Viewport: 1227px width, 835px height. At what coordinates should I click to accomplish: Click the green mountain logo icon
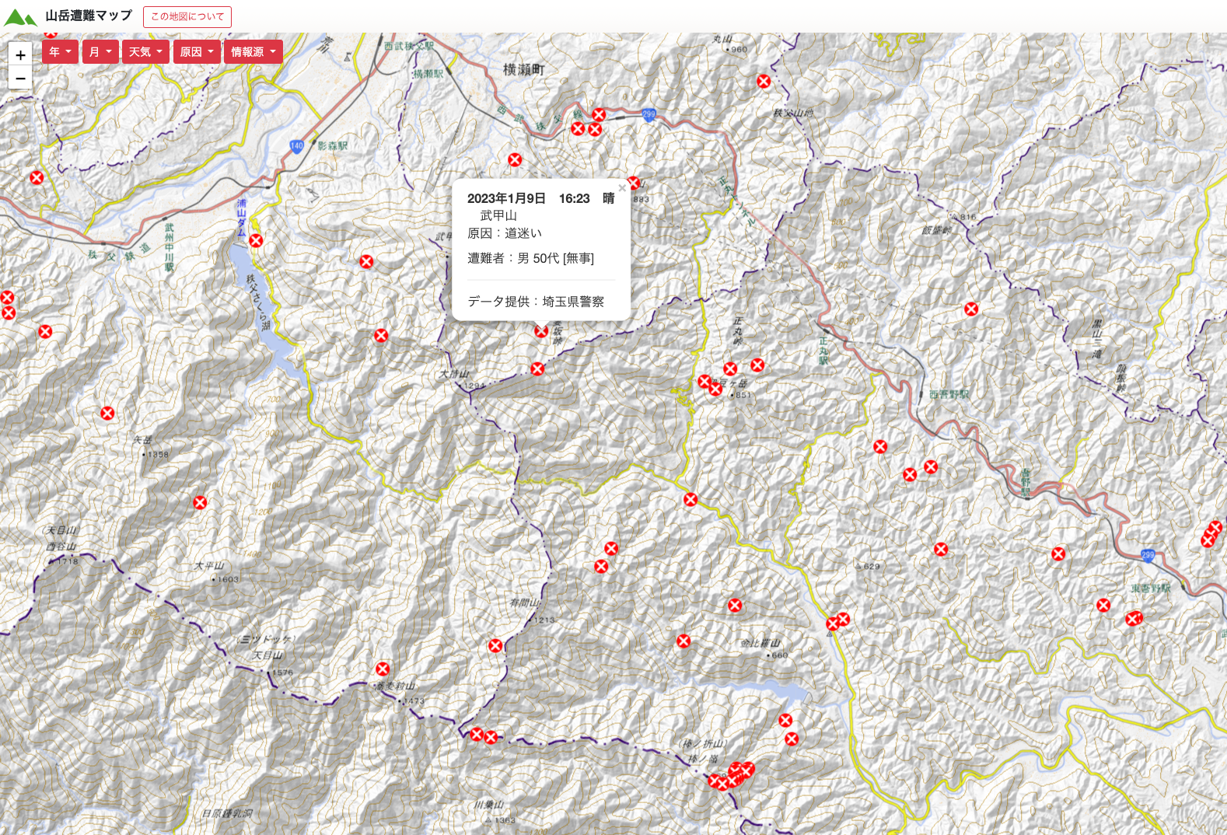tap(20, 17)
